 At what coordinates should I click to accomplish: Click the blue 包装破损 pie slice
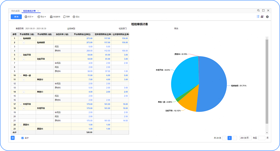coord(213,84)
